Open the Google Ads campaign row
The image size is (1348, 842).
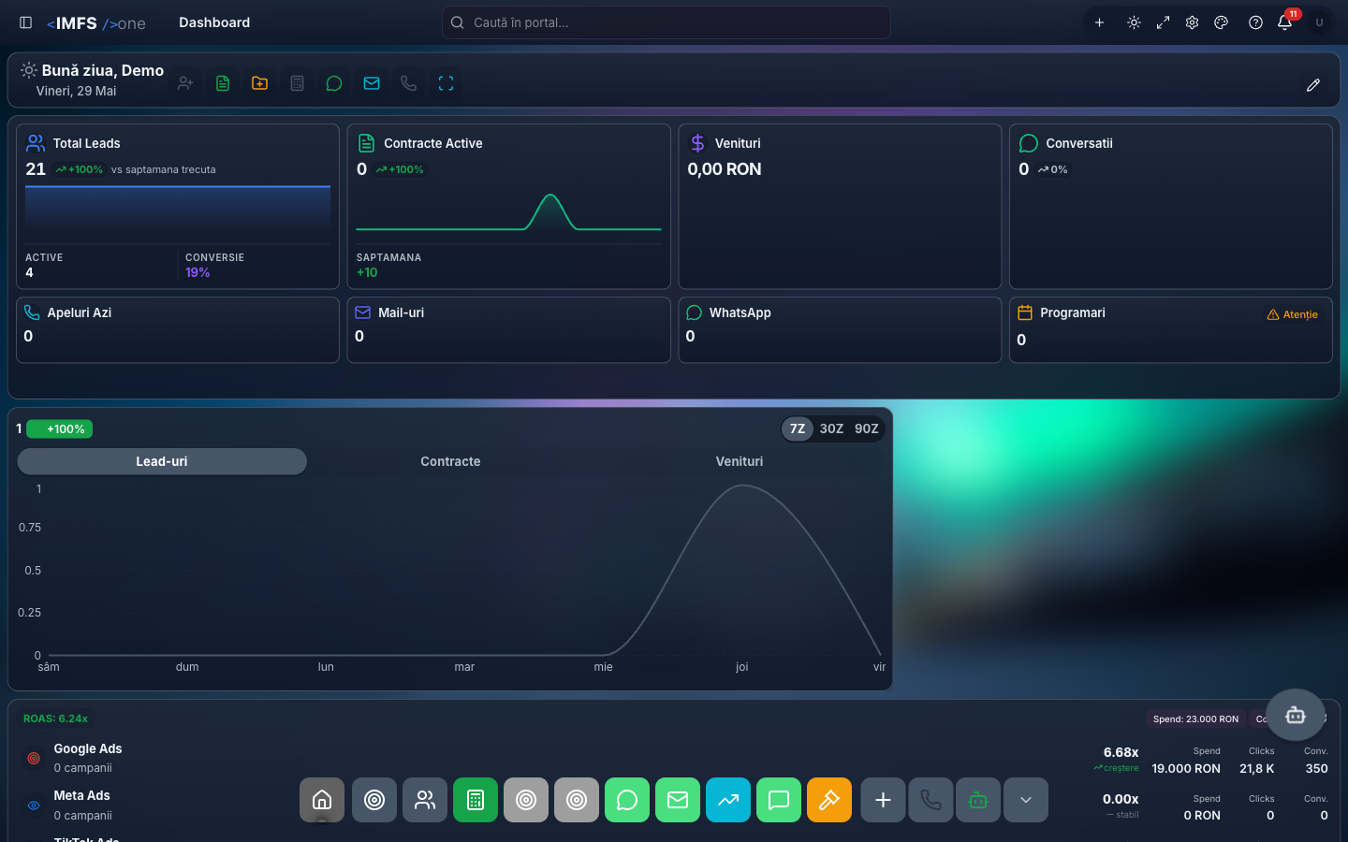674,758
